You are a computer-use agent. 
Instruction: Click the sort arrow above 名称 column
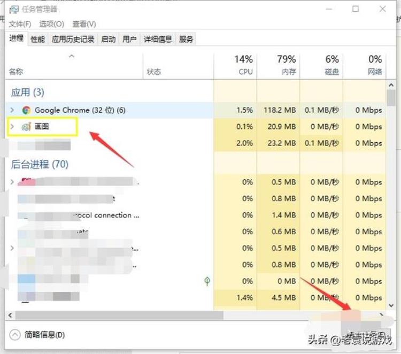72,56
